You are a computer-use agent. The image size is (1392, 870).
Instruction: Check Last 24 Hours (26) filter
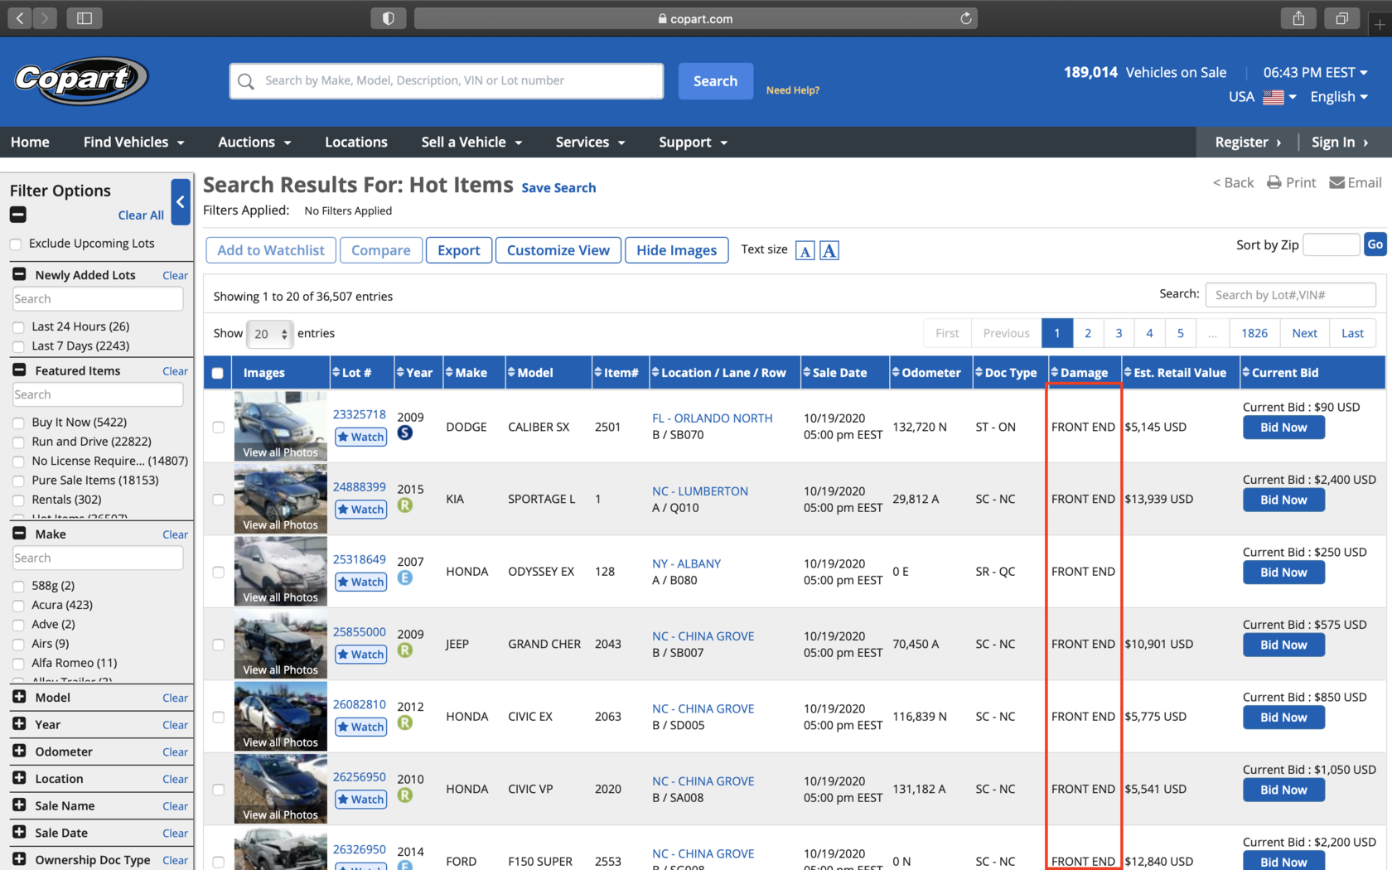click(x=18, y=327)
